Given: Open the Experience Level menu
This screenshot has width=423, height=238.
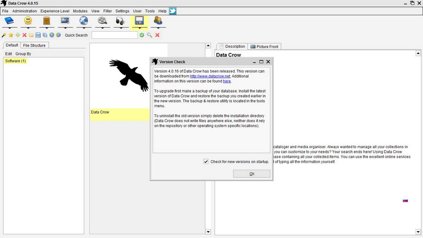Looking at the screenshot, I should (55, 11).
